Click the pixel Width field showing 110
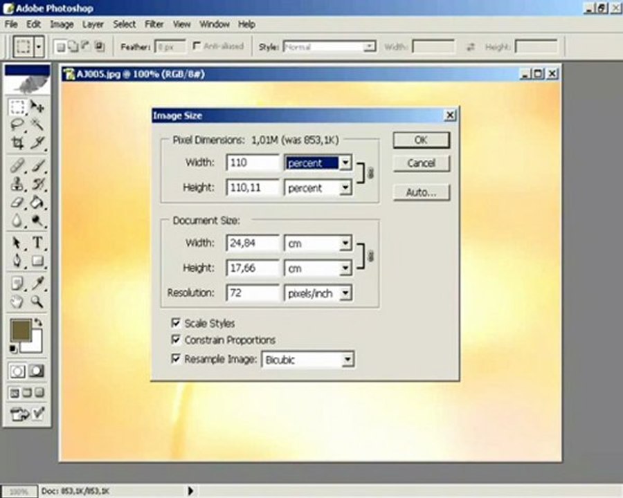The height and width of the screenshot is (498, 623). click(253, 163)
